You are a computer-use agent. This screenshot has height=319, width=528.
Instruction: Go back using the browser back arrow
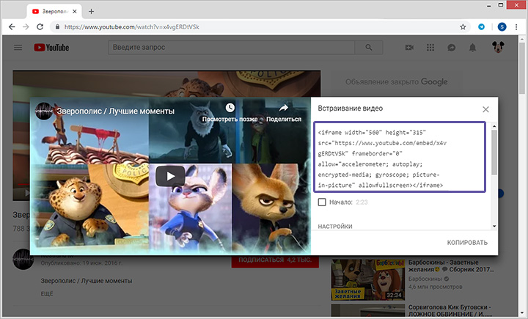click(12, 27)
